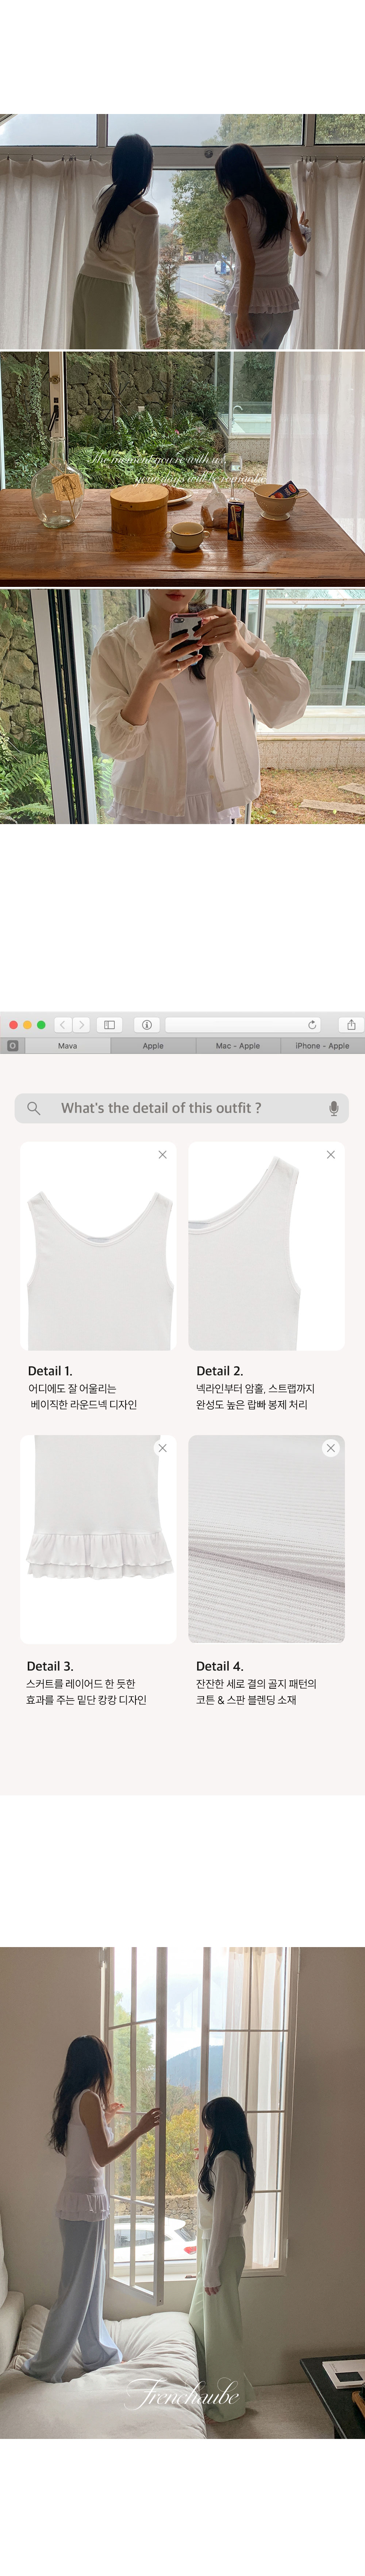
Task: Click the site info icon in toolbar
Action: pyautogui.click(x=146, y=1024)
